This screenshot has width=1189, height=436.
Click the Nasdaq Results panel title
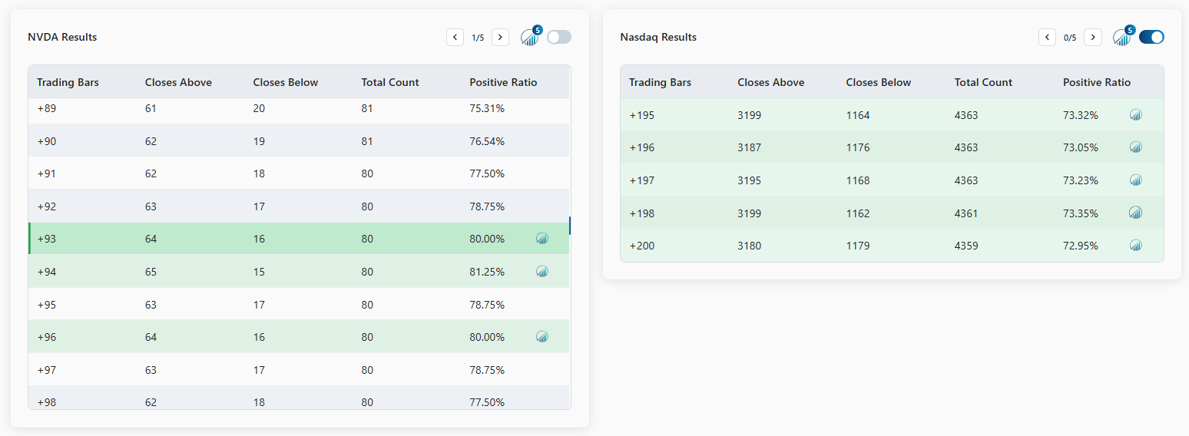pos(658,37)
